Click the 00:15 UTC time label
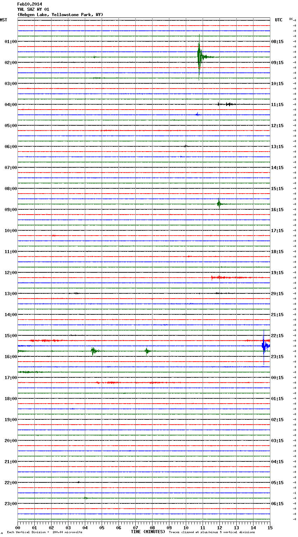298x537 pixels. (x=277, y=378)
